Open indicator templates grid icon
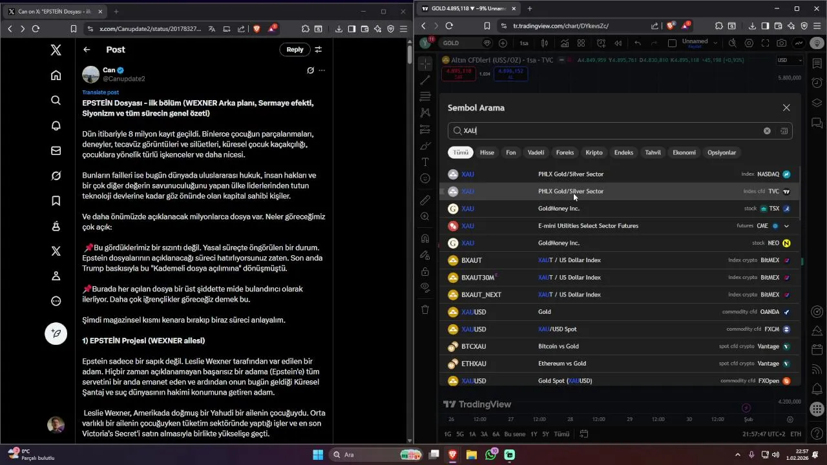This screenshot has height=465, width=827. 581,43
